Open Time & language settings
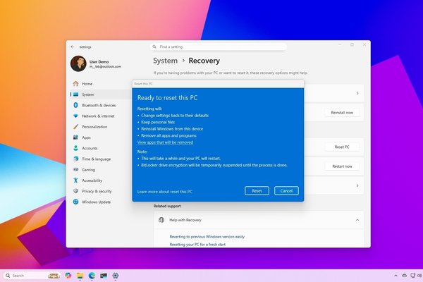423x282 pixels. click(101, 159)
